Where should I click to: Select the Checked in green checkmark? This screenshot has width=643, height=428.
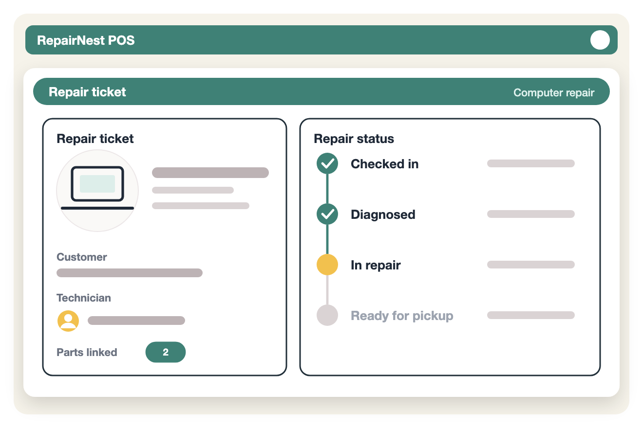pos(327,163)
